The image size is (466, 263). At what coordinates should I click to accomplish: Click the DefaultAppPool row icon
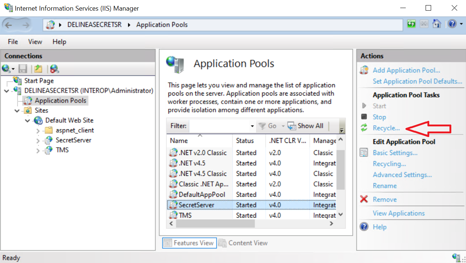[x=173, y=195]
